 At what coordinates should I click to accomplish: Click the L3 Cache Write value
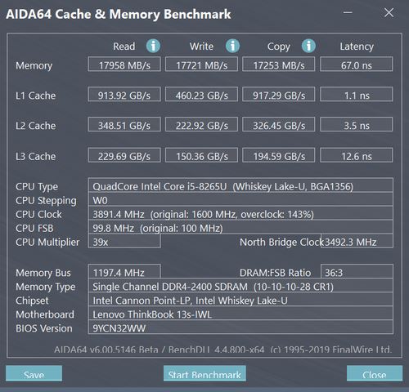pos(201,155)
